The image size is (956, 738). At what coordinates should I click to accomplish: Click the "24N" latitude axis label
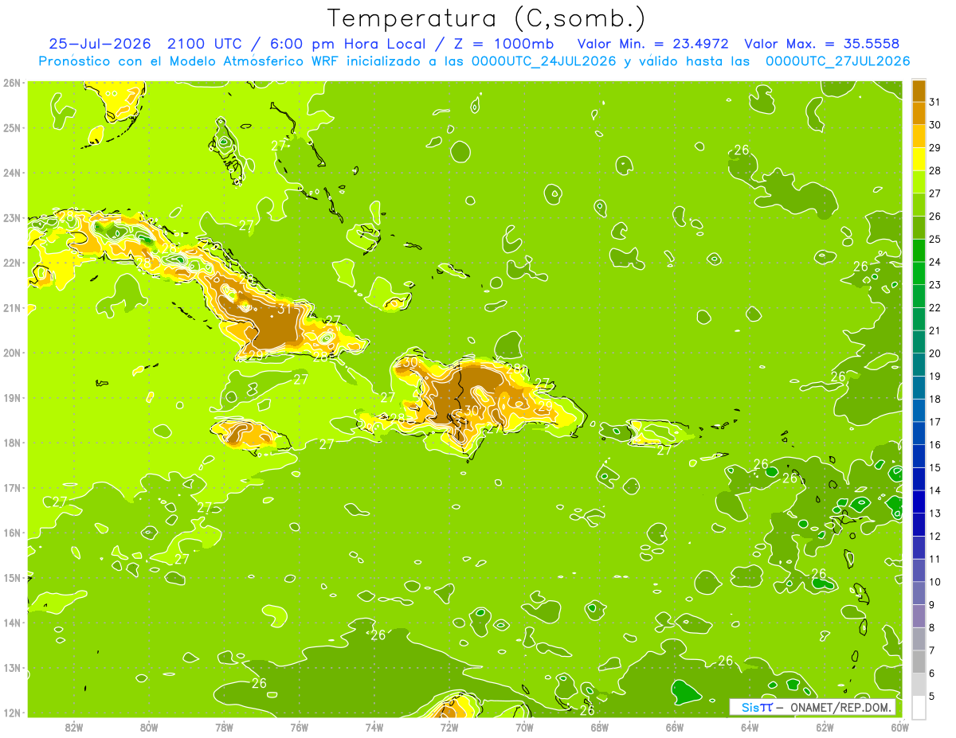point(11,173)
